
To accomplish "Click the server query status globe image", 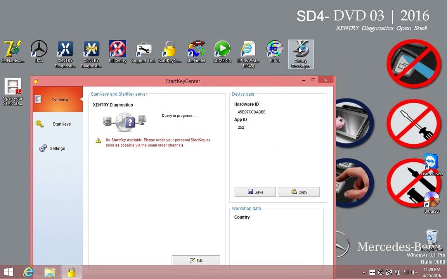I will [x=125, y=122].
